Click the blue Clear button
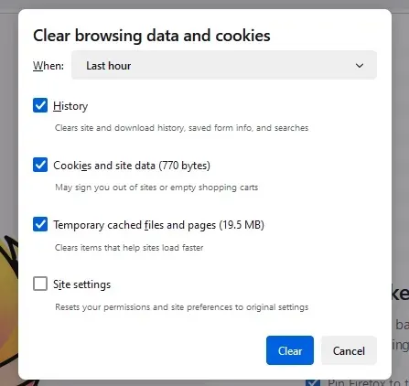 pyautogui.click(x=290, y=350)
